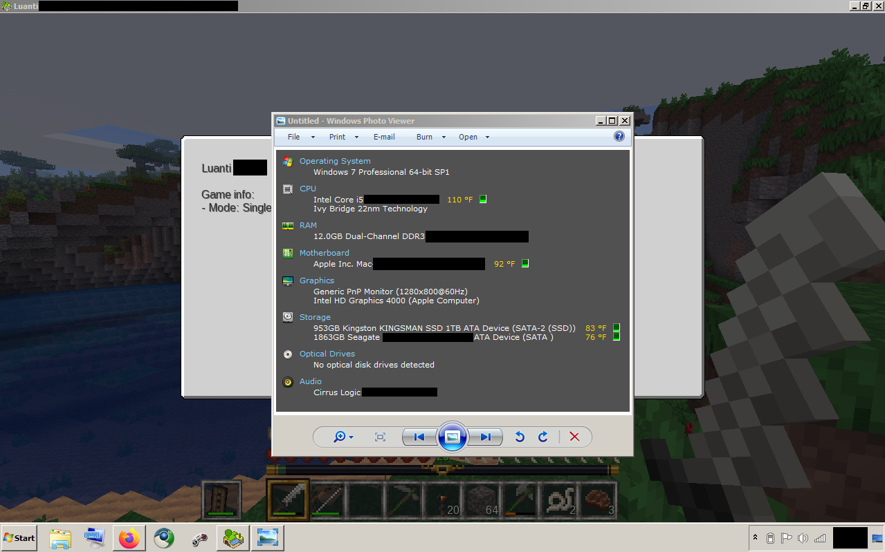Expand the Open dropdown arrow
Viewport: 885px width, 552px height.
click(x=487, y=137)
